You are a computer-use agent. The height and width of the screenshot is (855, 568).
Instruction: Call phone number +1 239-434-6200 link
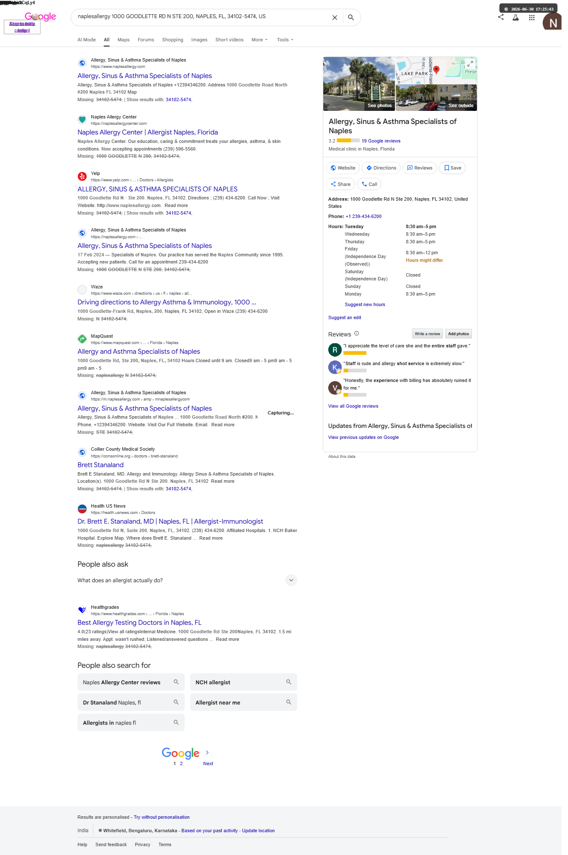point(364,216)
